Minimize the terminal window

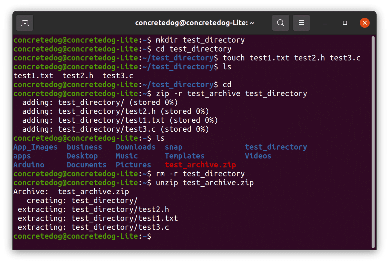pyautogui.click(x=325, y=23)
